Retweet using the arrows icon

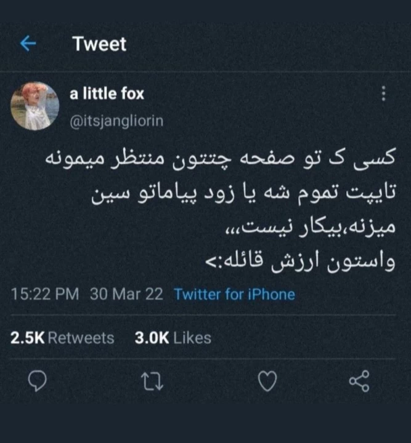coord(152,381)
